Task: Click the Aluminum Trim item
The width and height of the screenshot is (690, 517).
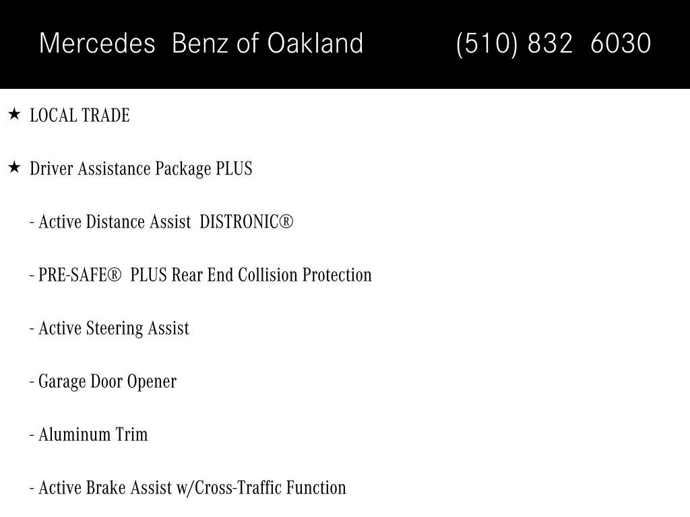Action: 88,435
